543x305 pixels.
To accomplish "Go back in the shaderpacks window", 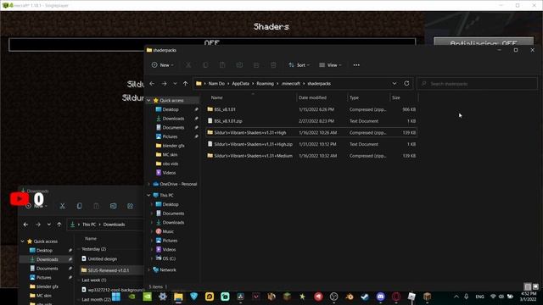I will (152, 84).
